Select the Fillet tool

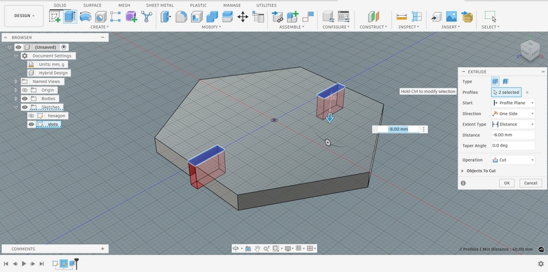[181, 16]
